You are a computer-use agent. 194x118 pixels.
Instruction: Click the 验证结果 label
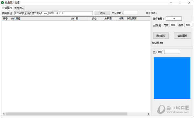pyautogui.click(x=158, y=43)
